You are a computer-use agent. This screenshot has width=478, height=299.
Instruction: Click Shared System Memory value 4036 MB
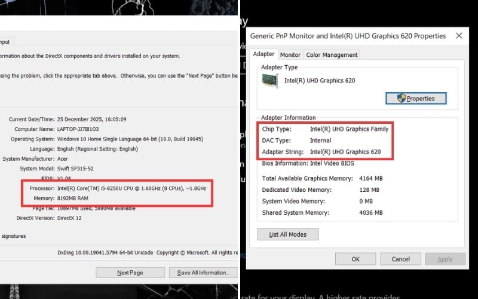(370, 213)
